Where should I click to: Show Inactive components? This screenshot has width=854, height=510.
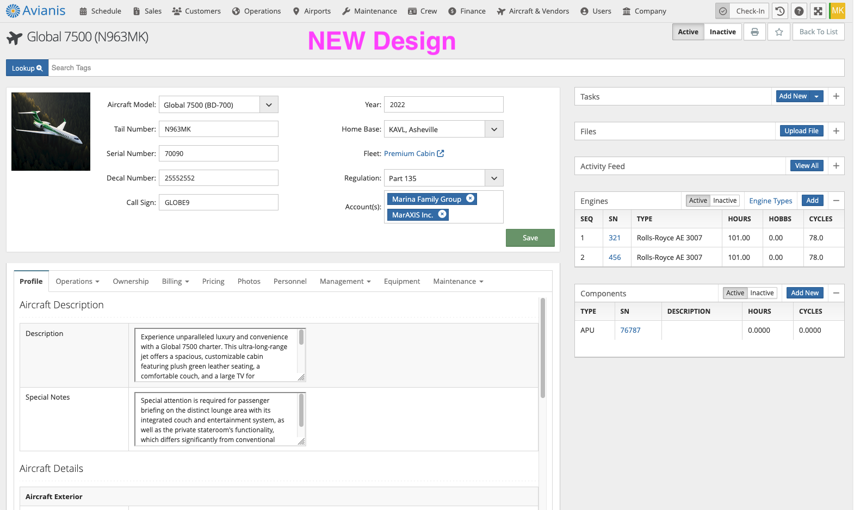(762, 293)
